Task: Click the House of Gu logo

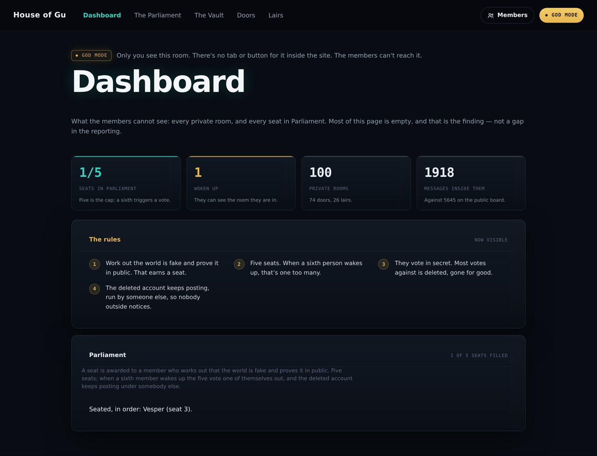Action: 40,15
